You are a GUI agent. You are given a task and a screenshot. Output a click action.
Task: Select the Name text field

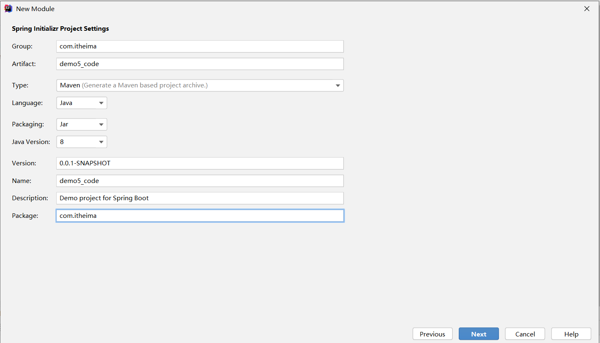coord(200,181)
